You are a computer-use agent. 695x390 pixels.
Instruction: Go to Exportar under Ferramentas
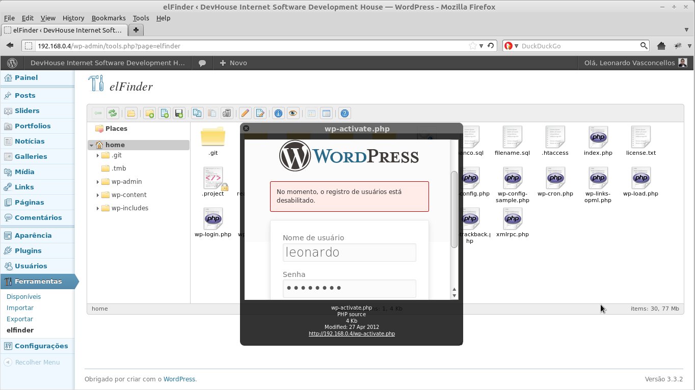click(20, 319)
